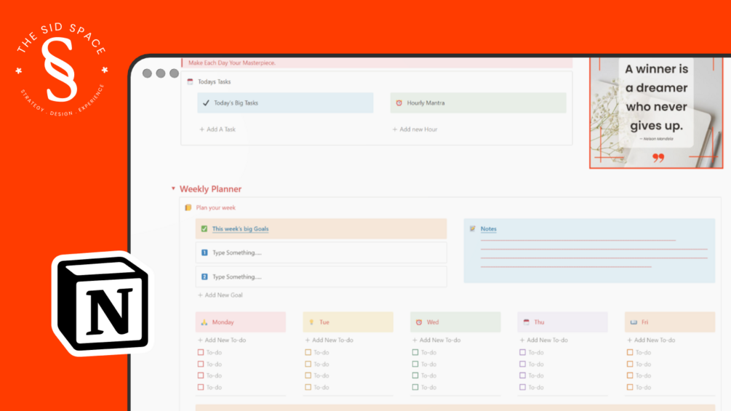731x411 pixels.
Task: Check the last Monday To-do checkbox
Action: (201, 387)
